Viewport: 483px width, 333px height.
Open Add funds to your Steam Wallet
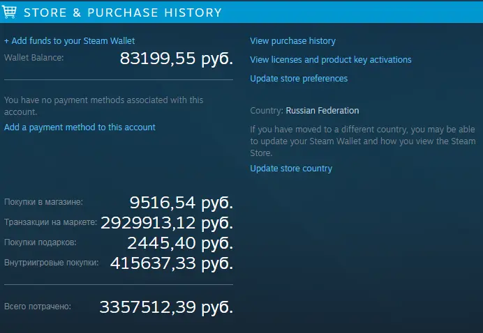(x=69, y=41)
